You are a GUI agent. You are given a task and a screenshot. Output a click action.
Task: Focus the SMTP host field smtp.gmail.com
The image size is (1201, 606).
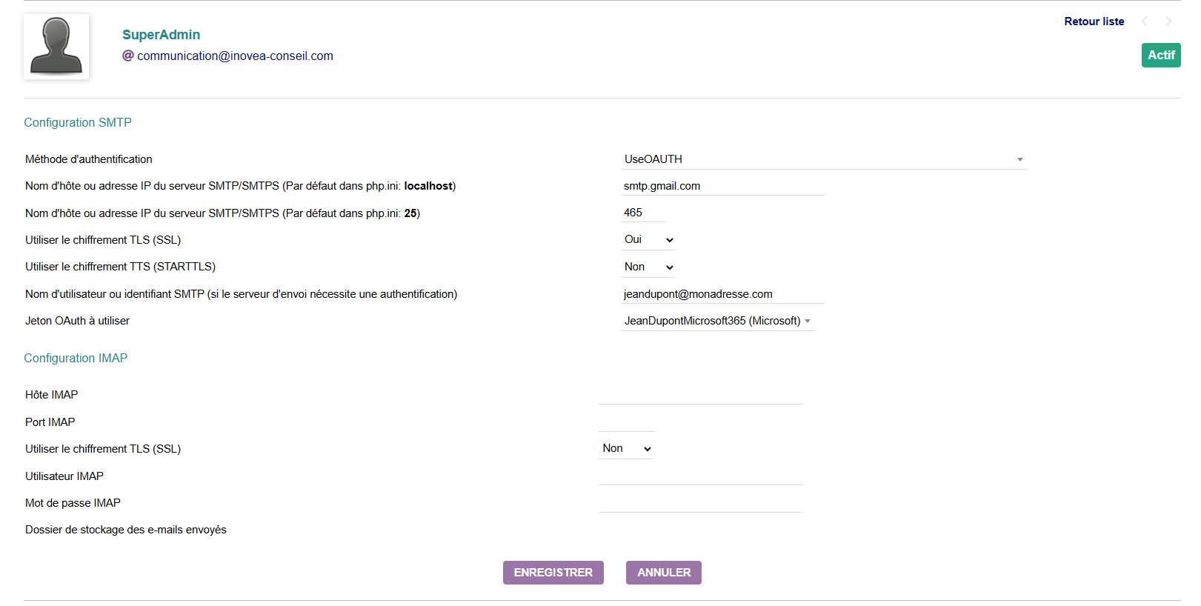click(722, 186)
